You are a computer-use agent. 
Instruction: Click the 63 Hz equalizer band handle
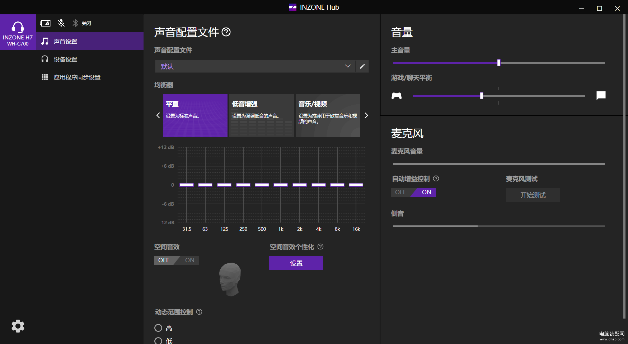205,185
